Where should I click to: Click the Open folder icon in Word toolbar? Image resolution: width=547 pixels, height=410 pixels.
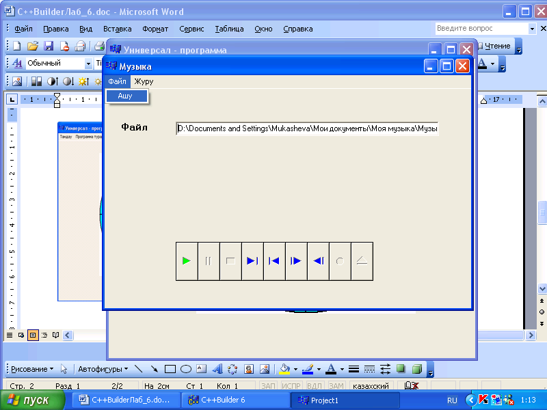pos(33,46)
